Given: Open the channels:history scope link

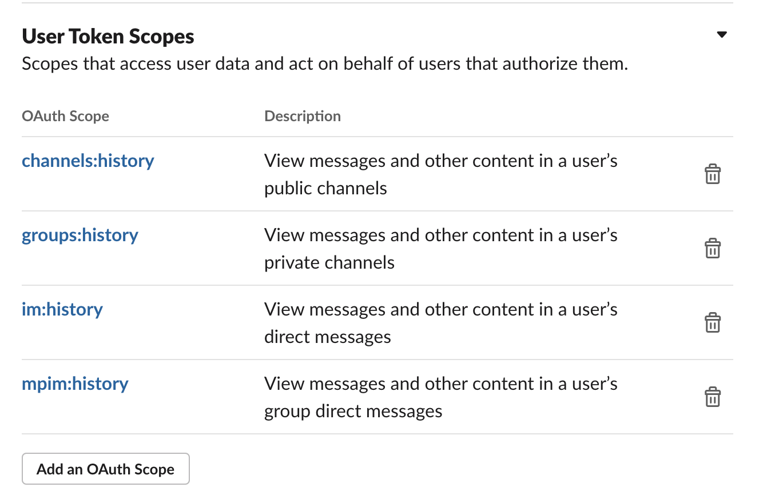Looking at the screenshot, I should click(x=88, y=161).
